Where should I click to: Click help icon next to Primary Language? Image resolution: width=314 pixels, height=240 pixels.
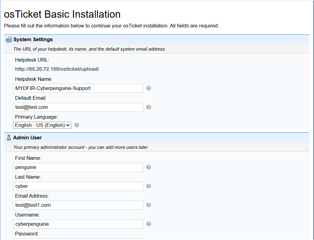[77, 125]
